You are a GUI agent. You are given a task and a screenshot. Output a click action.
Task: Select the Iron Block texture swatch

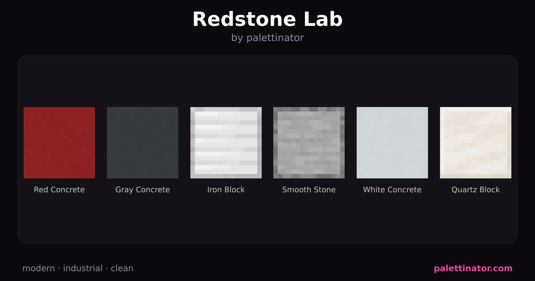point(226,143)
